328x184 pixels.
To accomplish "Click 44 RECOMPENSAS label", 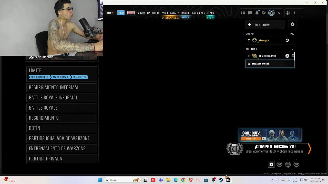I will [170, 18].
